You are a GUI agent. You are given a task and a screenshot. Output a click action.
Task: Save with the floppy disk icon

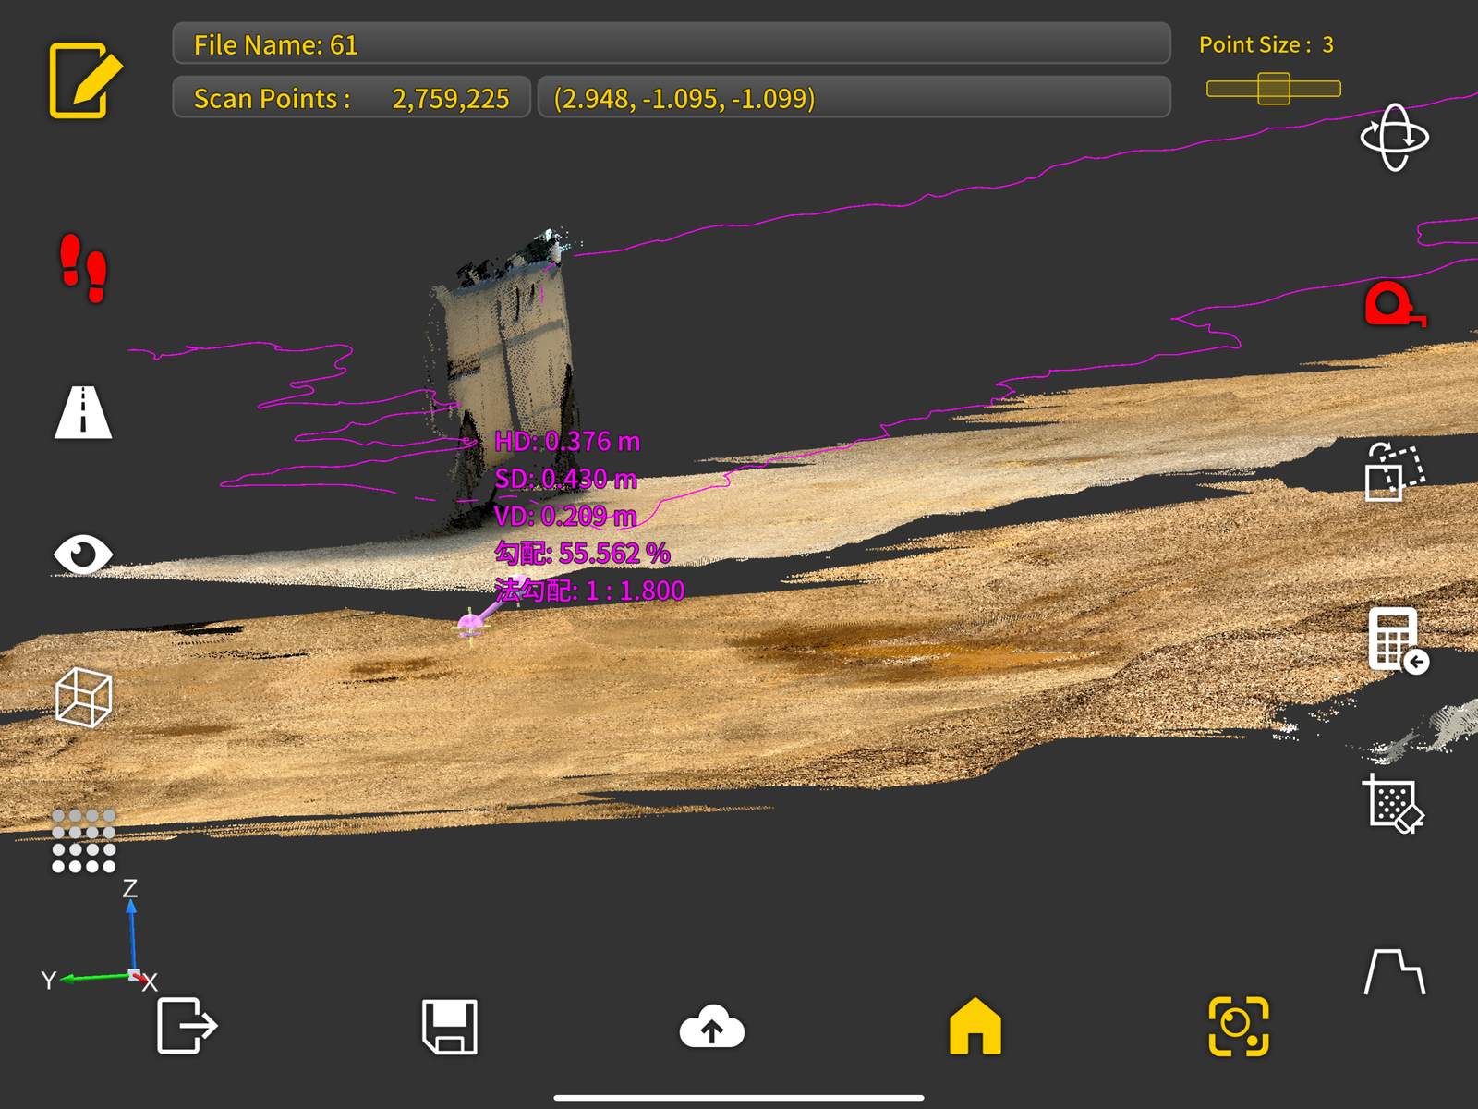click(x=450, y=1026)
